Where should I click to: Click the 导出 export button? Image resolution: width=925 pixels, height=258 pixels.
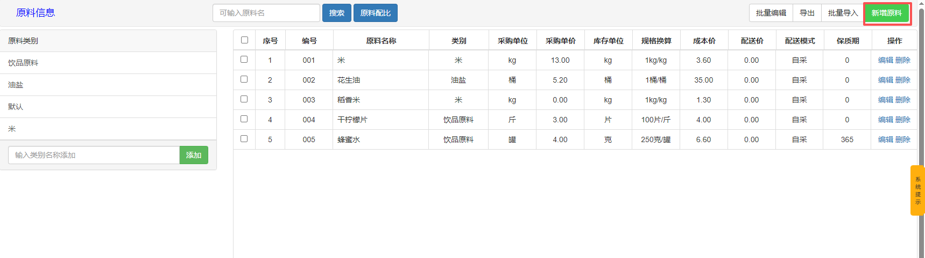click(807, 13)
